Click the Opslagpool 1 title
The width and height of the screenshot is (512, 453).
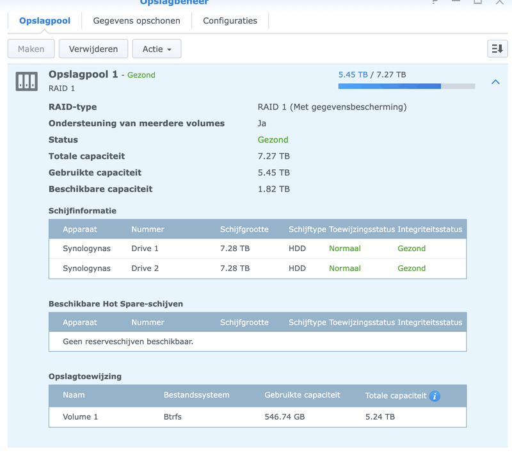coord(83,74)
